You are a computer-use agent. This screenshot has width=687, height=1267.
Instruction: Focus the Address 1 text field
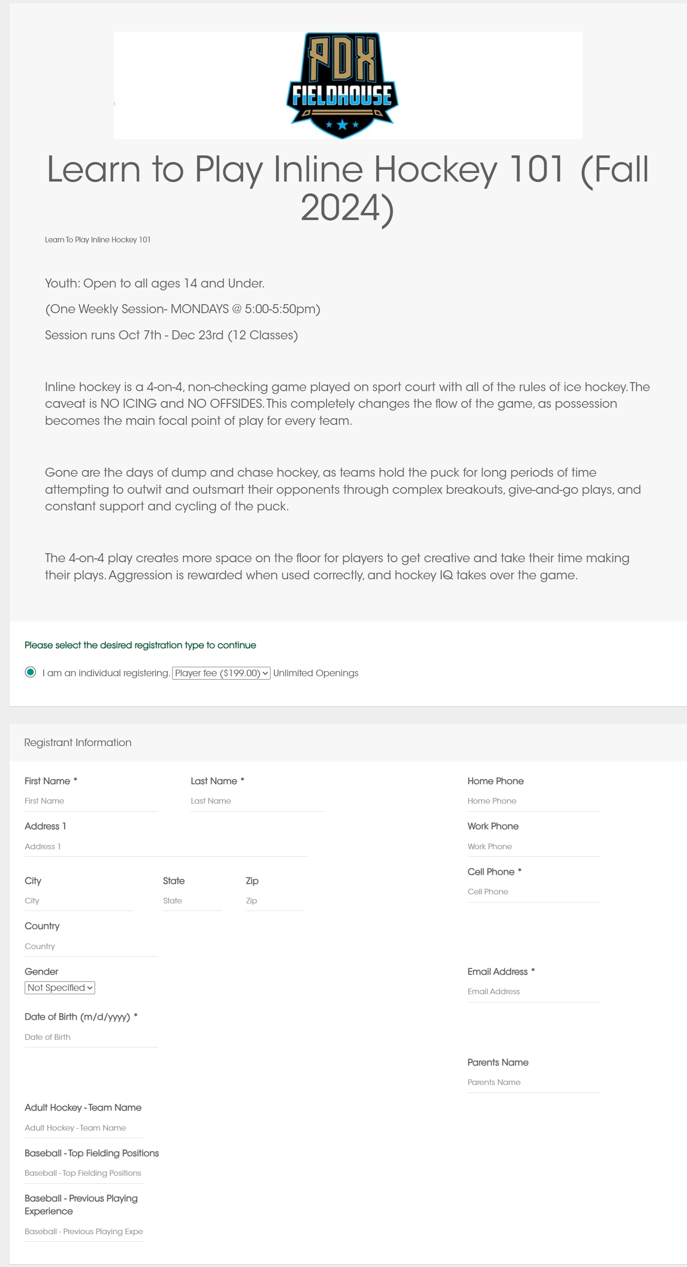coord(166,846)
